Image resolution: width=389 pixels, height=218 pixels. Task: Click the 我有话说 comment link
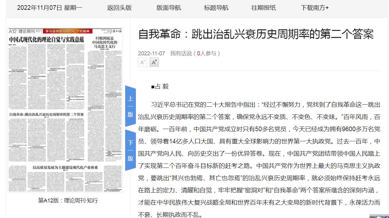tap(181, 54)
